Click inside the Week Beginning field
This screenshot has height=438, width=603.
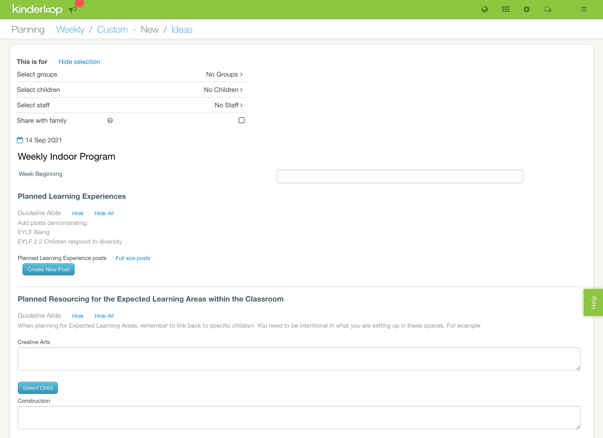pos(399,176)
